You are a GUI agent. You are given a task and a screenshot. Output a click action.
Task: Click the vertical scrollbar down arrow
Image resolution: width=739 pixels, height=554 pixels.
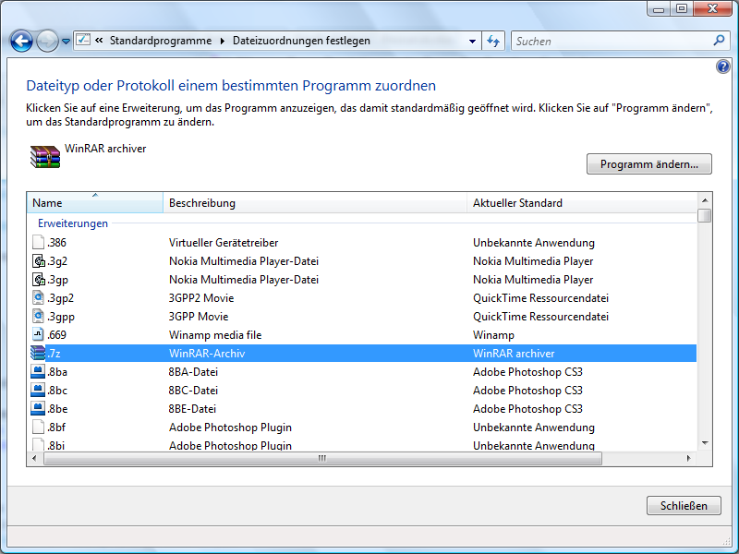tap(705, 443)
